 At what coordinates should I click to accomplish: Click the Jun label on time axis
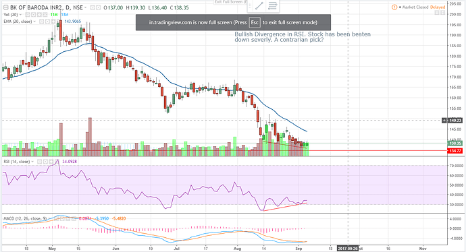(115, 249)
